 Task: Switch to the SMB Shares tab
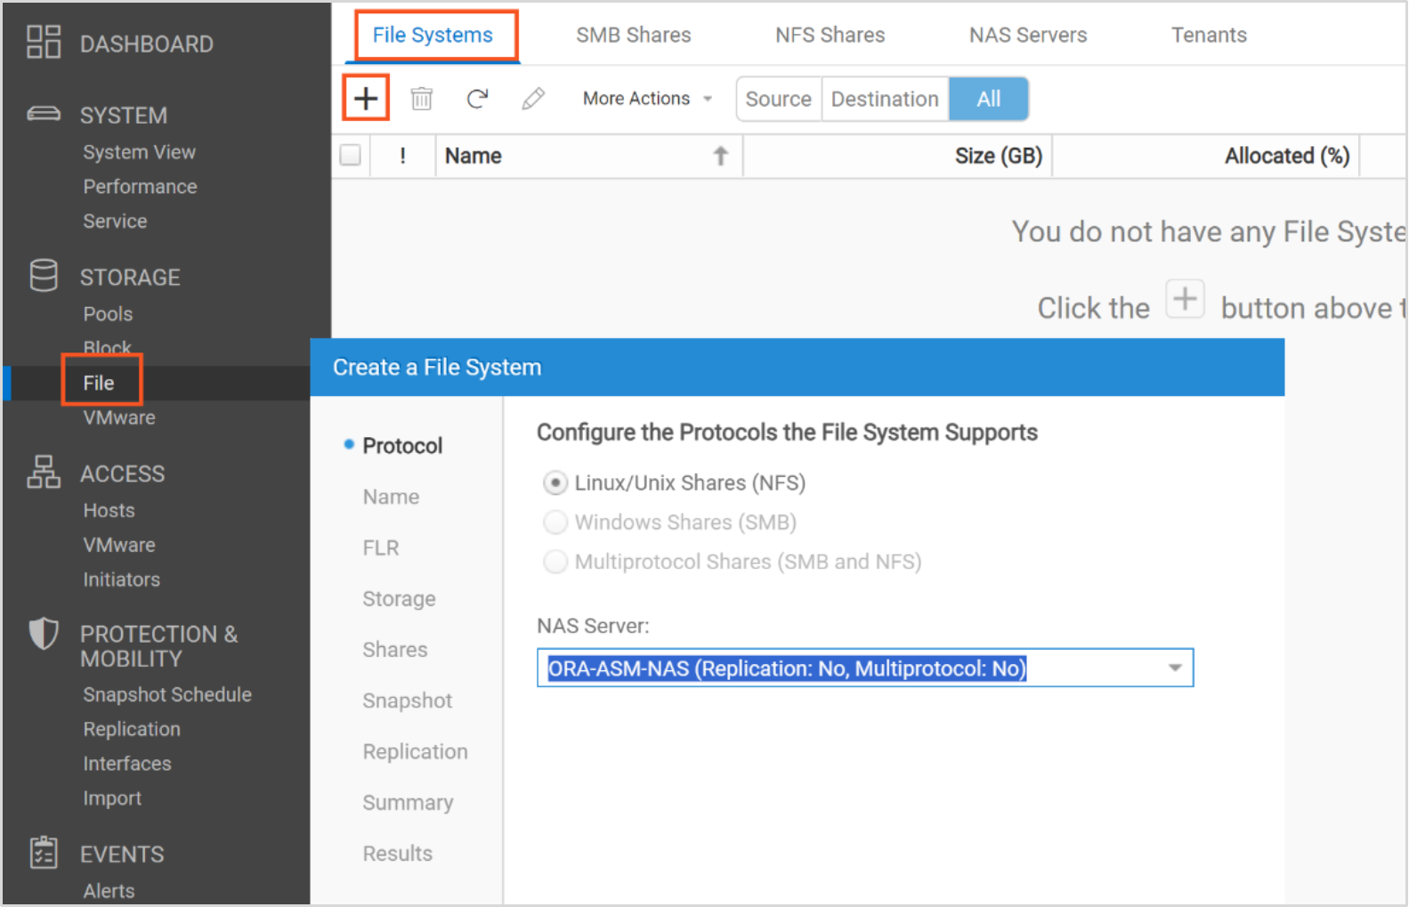click(x=634, y=35)
